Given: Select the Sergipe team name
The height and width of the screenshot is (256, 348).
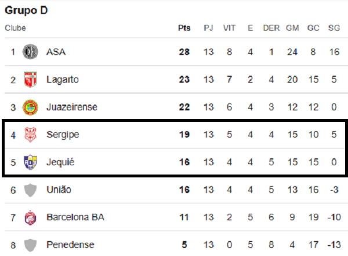Looking at the screenshot, I should pyautogui.click(x=63, y=135).
